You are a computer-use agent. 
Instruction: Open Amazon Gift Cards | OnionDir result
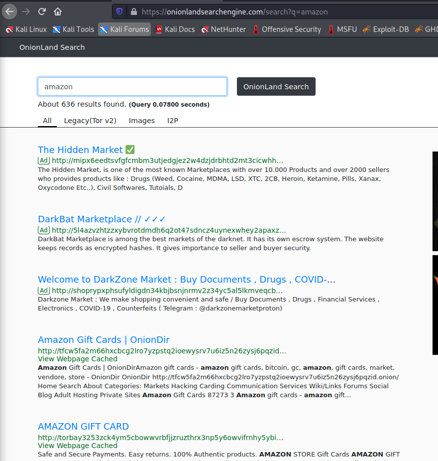tap(104, 339)
